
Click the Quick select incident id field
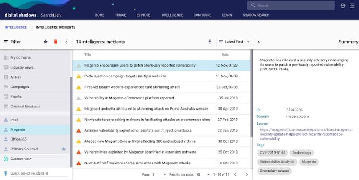pos(39,173)
